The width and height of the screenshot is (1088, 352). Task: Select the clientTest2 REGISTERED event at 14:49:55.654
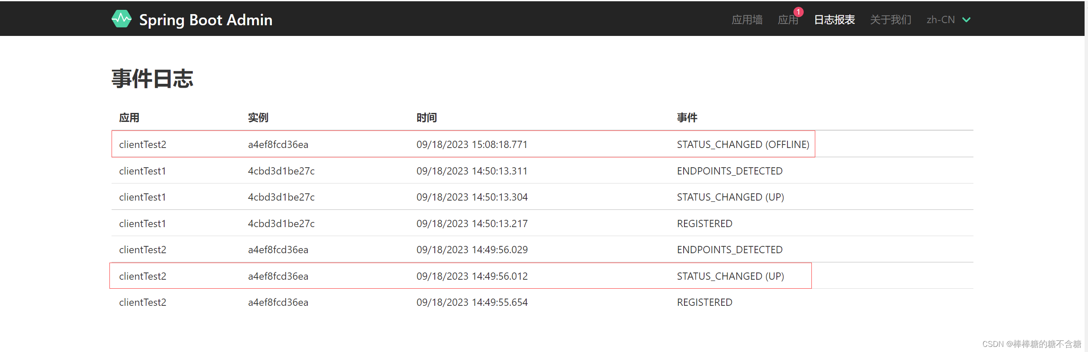[463, 302]
